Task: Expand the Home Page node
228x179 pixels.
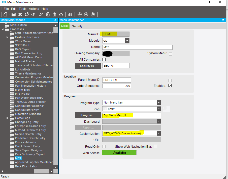Action: coord(7,118)
